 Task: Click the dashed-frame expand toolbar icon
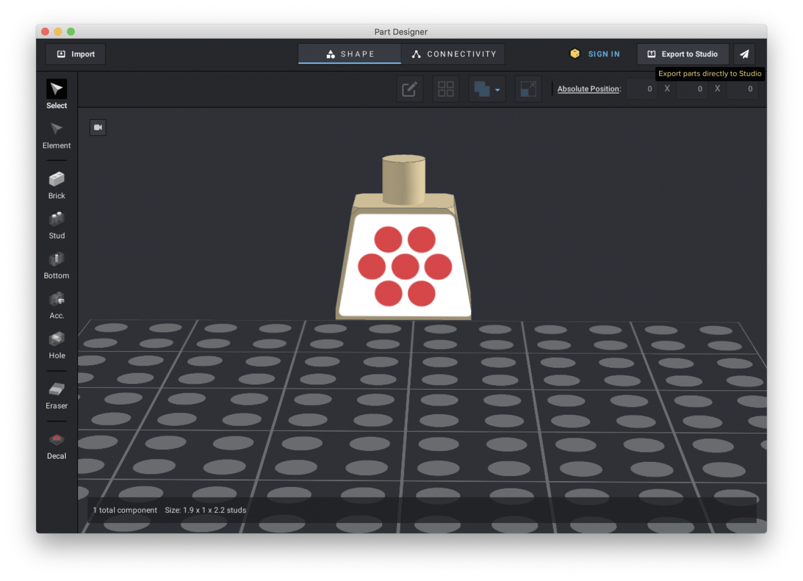(528, 89)
